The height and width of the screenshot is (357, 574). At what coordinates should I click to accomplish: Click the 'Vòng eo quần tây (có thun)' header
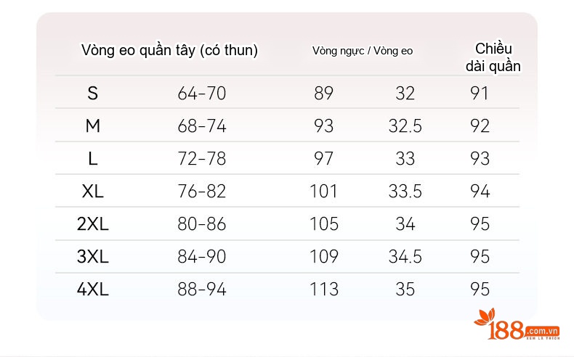tap(169, 50)
